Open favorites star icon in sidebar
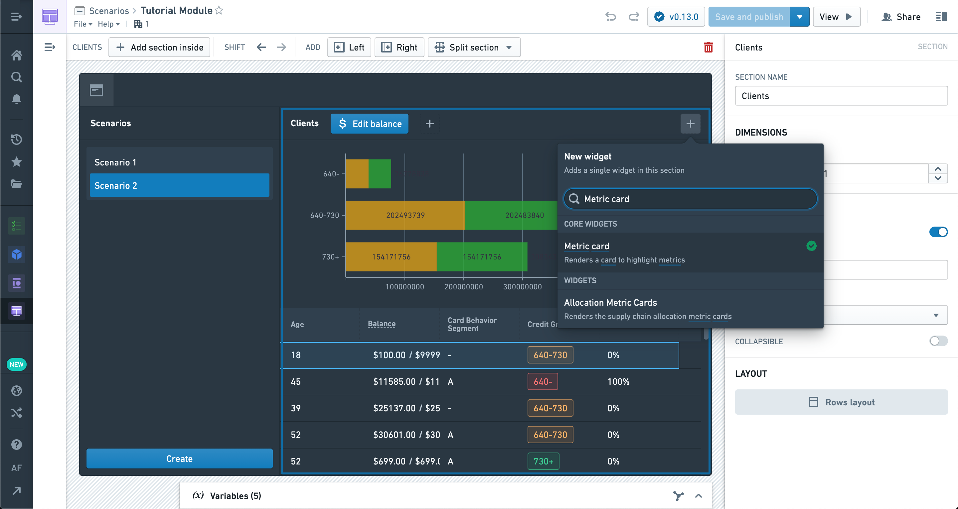The image size is (958, 509). click(x=16, y=161)
